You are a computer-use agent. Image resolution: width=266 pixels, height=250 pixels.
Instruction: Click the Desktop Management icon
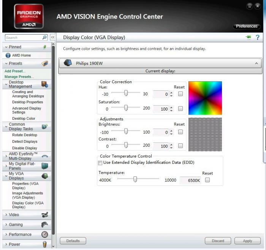tap(45, 84)
